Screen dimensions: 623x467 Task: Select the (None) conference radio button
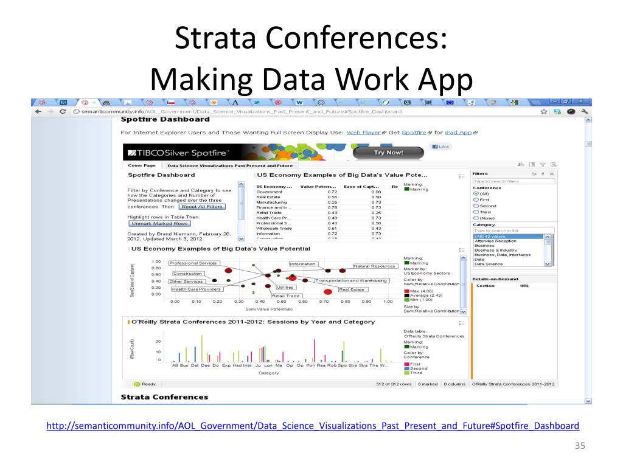click(476, 218)
